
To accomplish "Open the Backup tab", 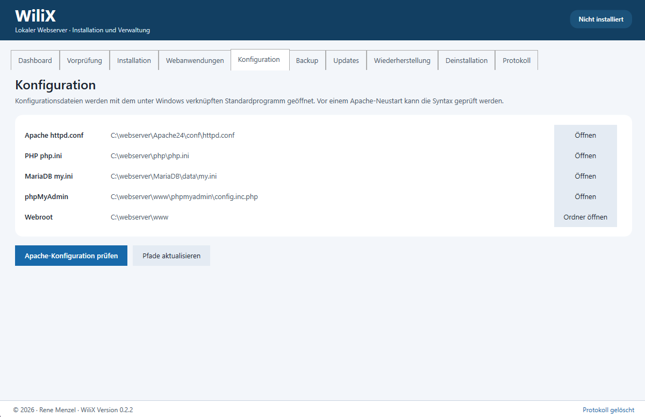I will (307, 60).
